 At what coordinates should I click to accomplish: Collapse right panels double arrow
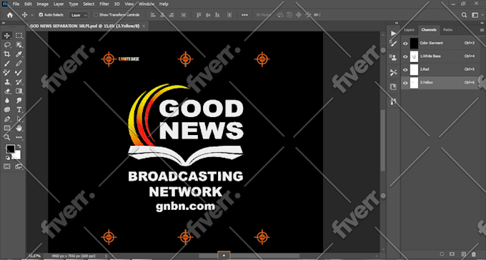pos(483,23)
